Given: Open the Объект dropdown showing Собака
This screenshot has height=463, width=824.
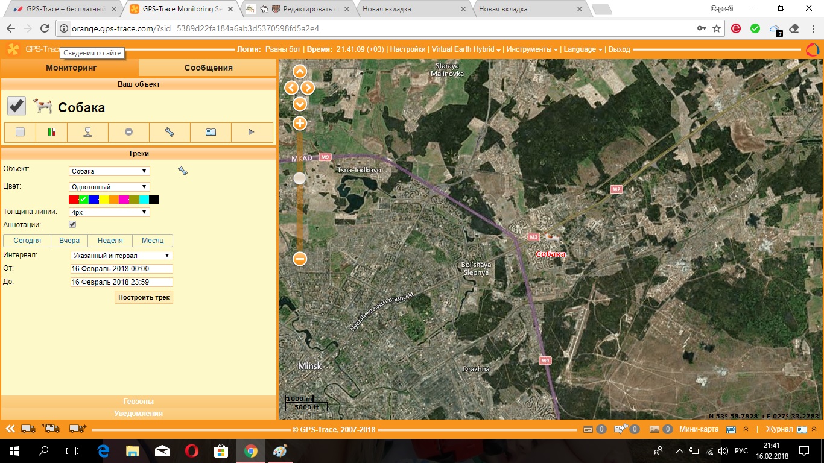Looking at the screenshot, I should point(109,171).
